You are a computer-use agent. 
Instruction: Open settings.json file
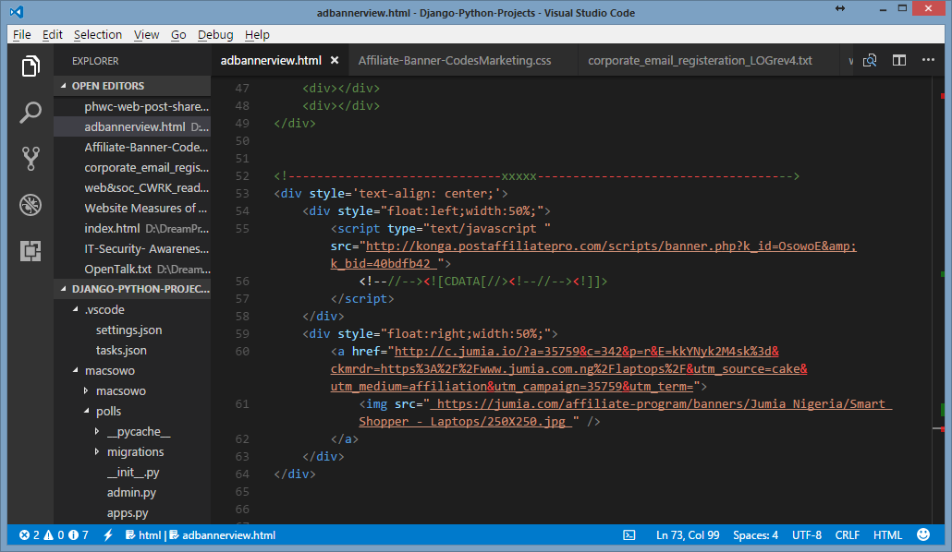[132, 330]
